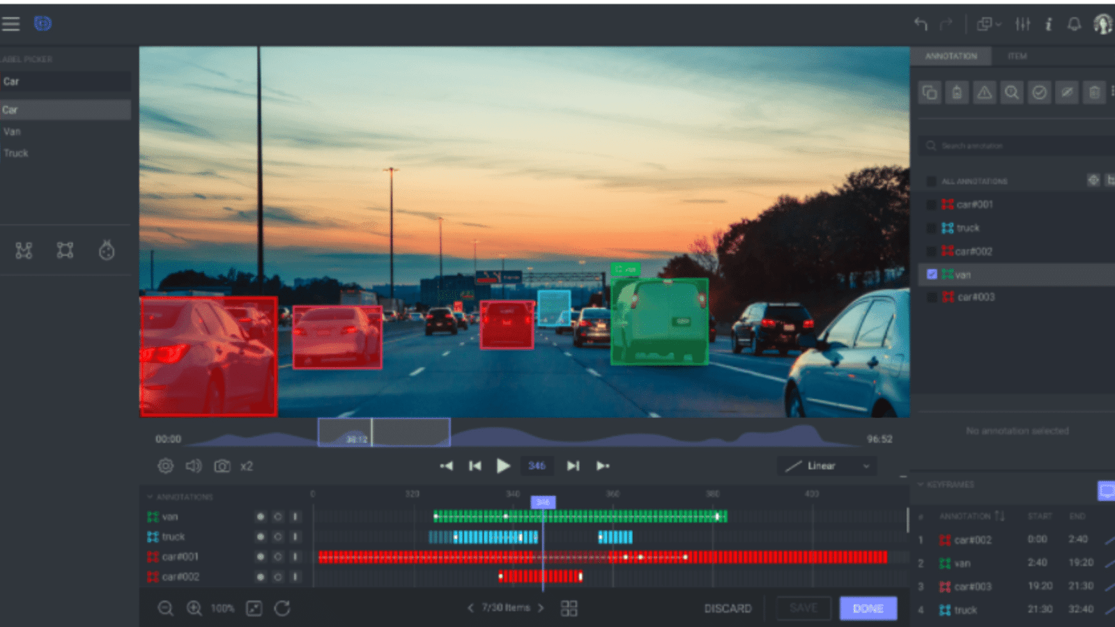The height and width of the screenshot is (627, 1115).
Task: Mute audio via the speaker icon
Action: tap(194, 466)
